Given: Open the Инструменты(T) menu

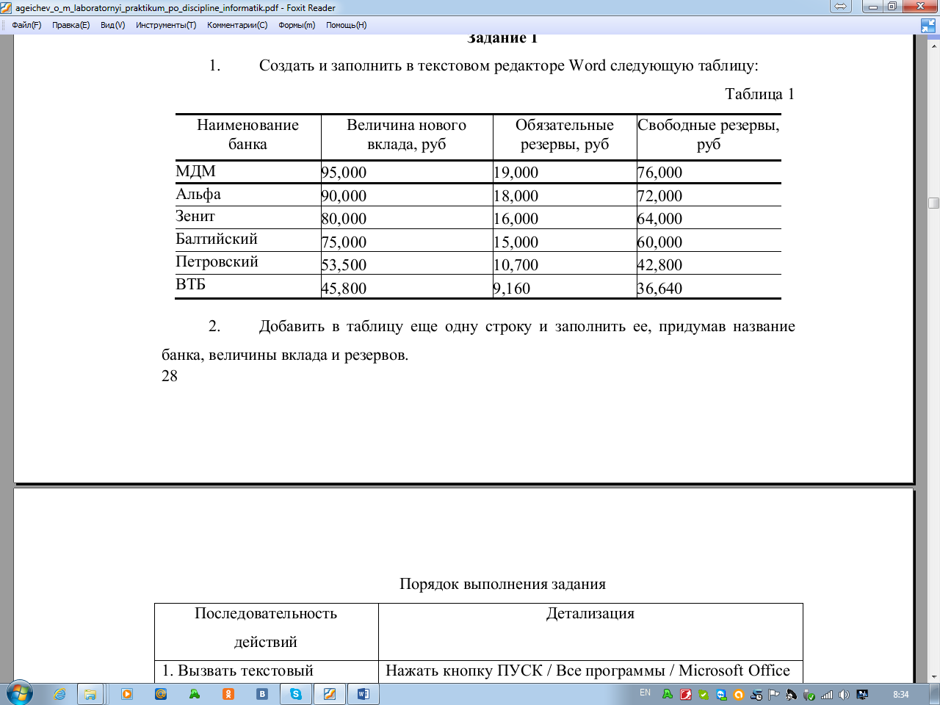Looking at the screenshot, I should 166,25.
